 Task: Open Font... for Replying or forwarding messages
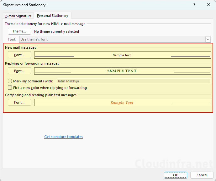[x=19, y=71]
